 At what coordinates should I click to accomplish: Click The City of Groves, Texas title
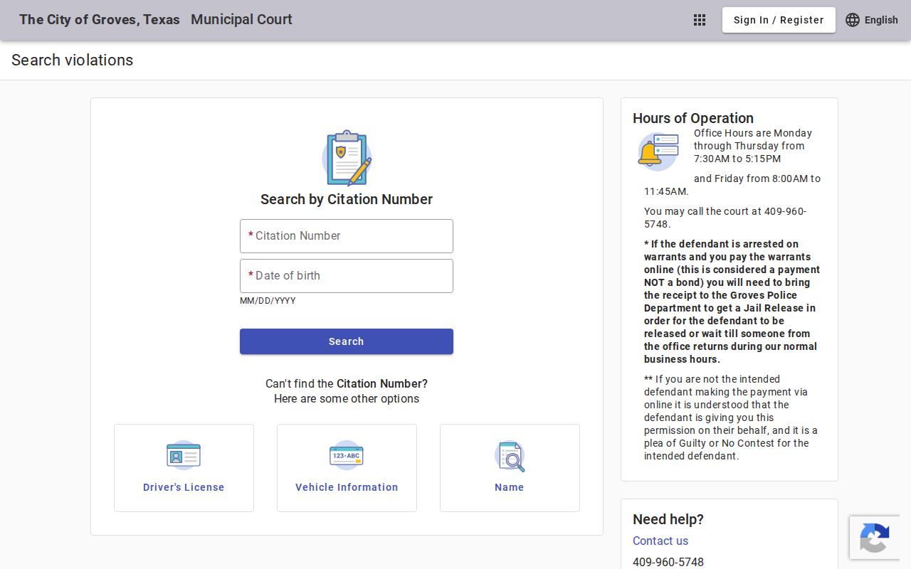[100, 20]
